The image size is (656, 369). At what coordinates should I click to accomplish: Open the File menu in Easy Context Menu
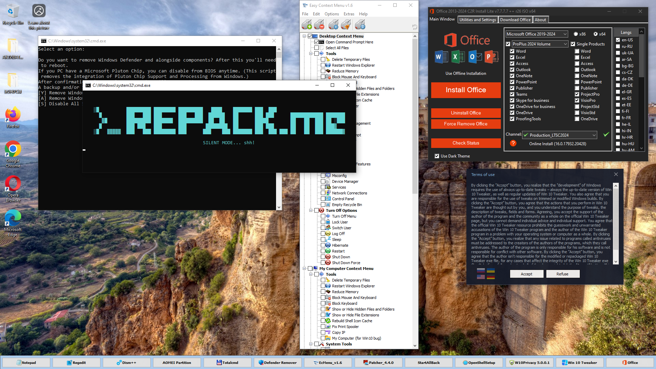click(305, 14)
